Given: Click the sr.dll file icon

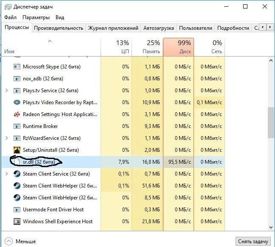Looking at the screenshot, I should 17,162.
